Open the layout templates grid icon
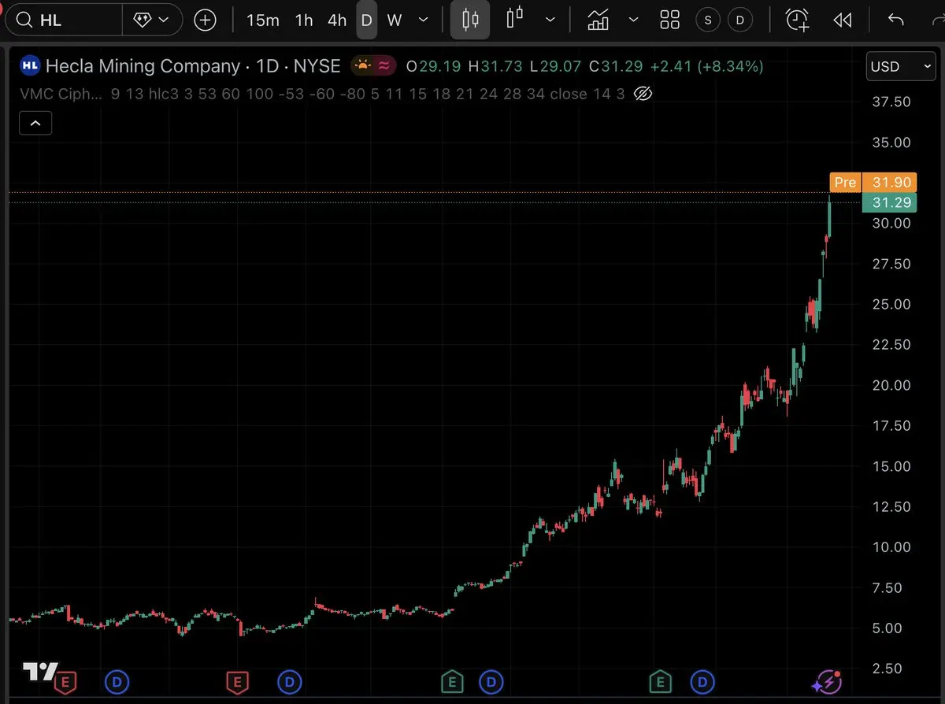 (x=669, y=20)
